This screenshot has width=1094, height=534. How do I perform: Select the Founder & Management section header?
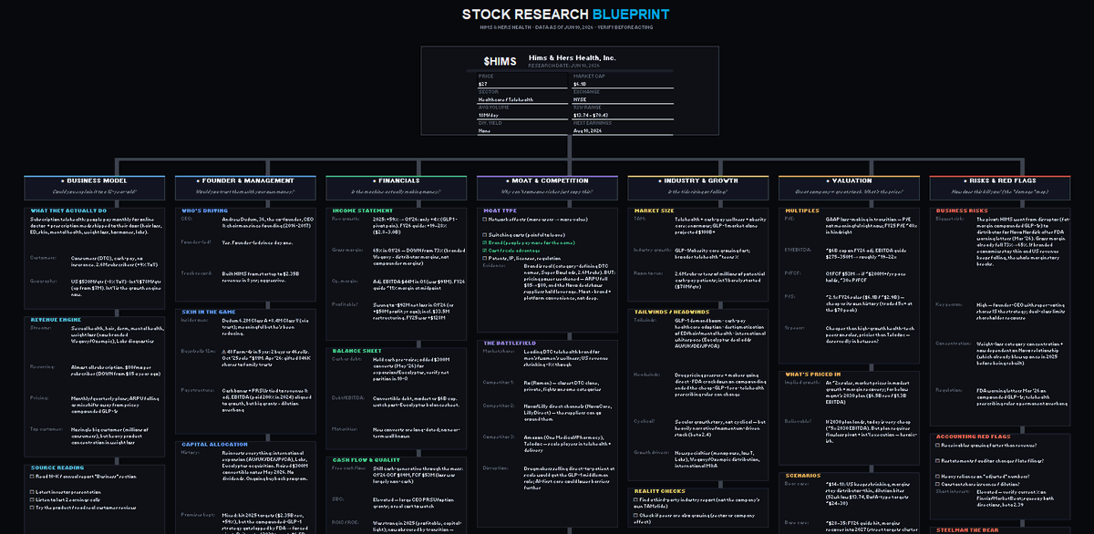245,187
